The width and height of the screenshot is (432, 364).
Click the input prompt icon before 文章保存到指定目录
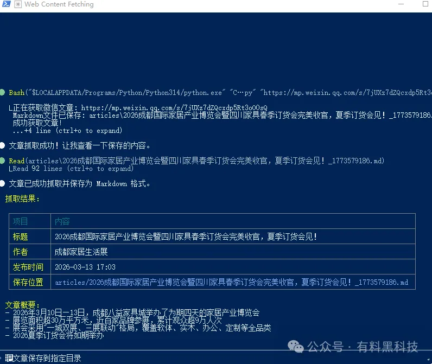(8, 358)
